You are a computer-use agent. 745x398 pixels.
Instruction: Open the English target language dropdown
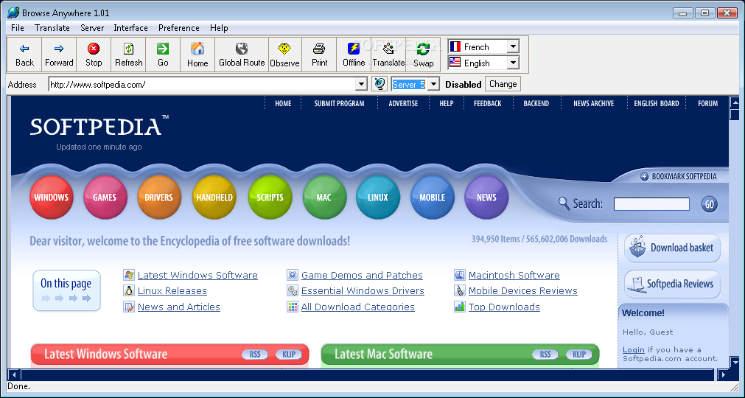(513, 63)
